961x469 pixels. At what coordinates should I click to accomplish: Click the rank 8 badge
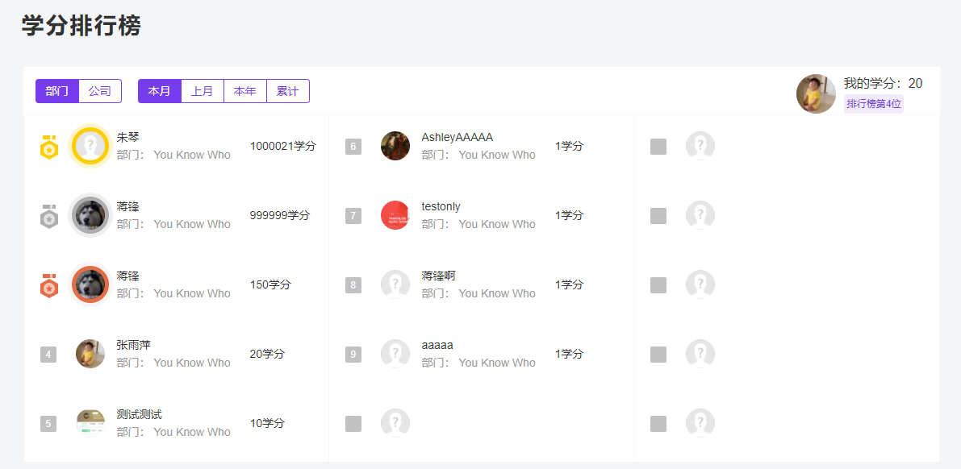353,285
